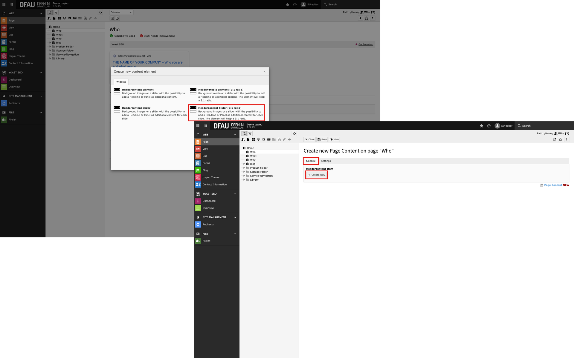
Task: Switch to the Settings tab
Action: [x=326, y=161]
